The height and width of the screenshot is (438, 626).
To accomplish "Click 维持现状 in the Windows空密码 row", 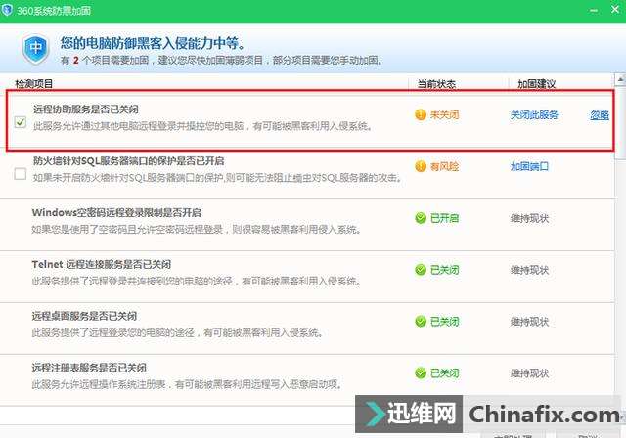I will click(529, 219).
